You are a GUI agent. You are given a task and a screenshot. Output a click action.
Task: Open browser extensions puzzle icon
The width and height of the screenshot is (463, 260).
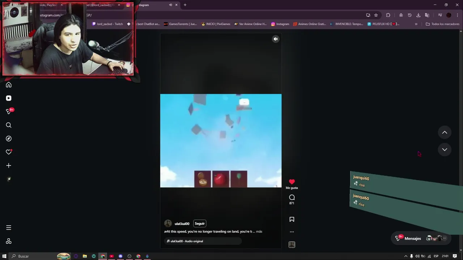pos(388,15)
